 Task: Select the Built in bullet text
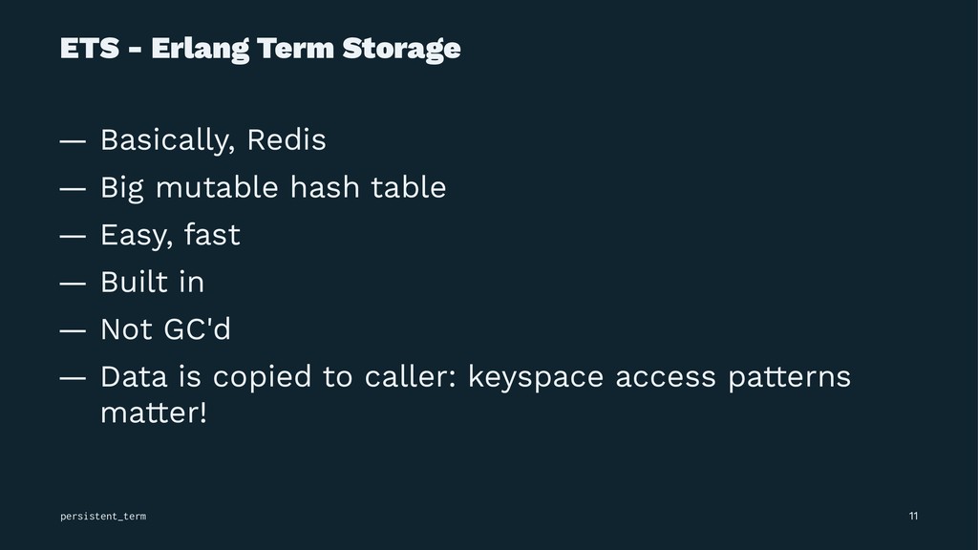pos(152,282)
